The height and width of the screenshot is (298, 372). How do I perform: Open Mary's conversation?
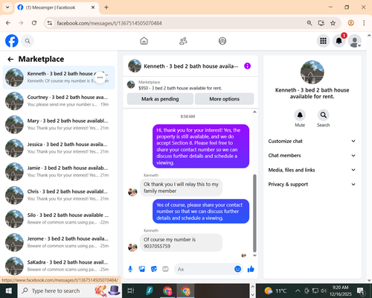pos(59,124)
